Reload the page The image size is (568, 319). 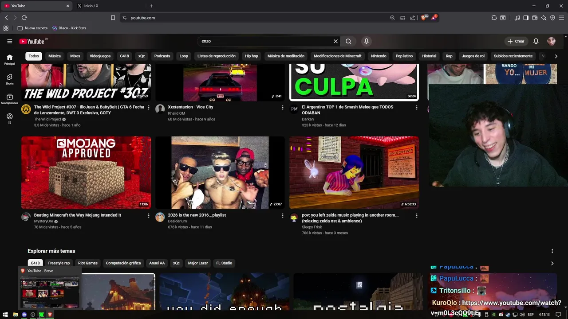coord(24,18)
